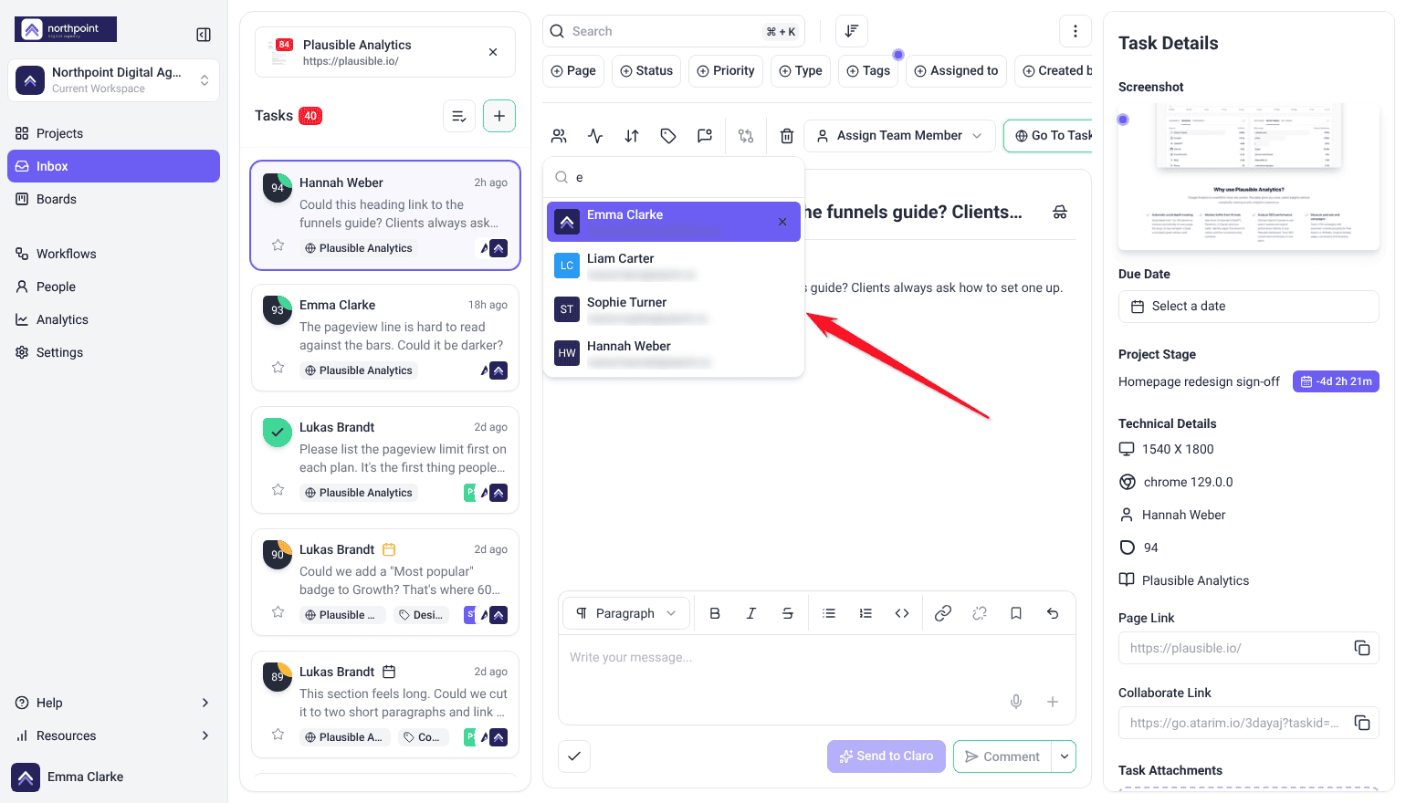Toggle italic formatting in editor

(x=751, y=613)
